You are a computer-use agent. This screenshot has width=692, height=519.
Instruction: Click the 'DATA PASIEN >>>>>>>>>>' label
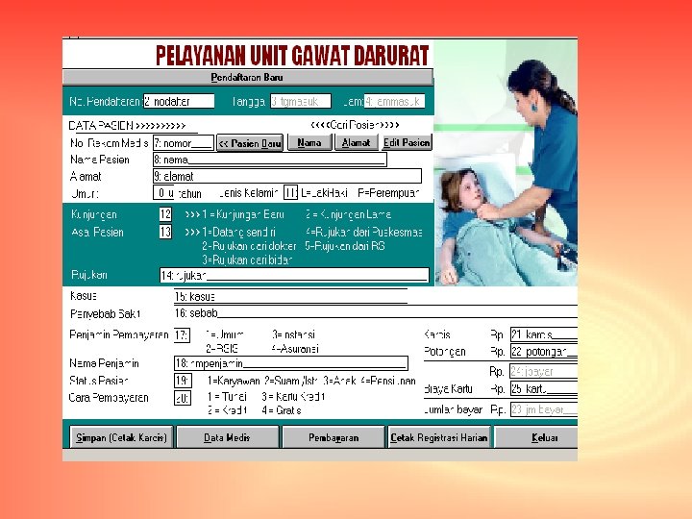tap(127, 126)
